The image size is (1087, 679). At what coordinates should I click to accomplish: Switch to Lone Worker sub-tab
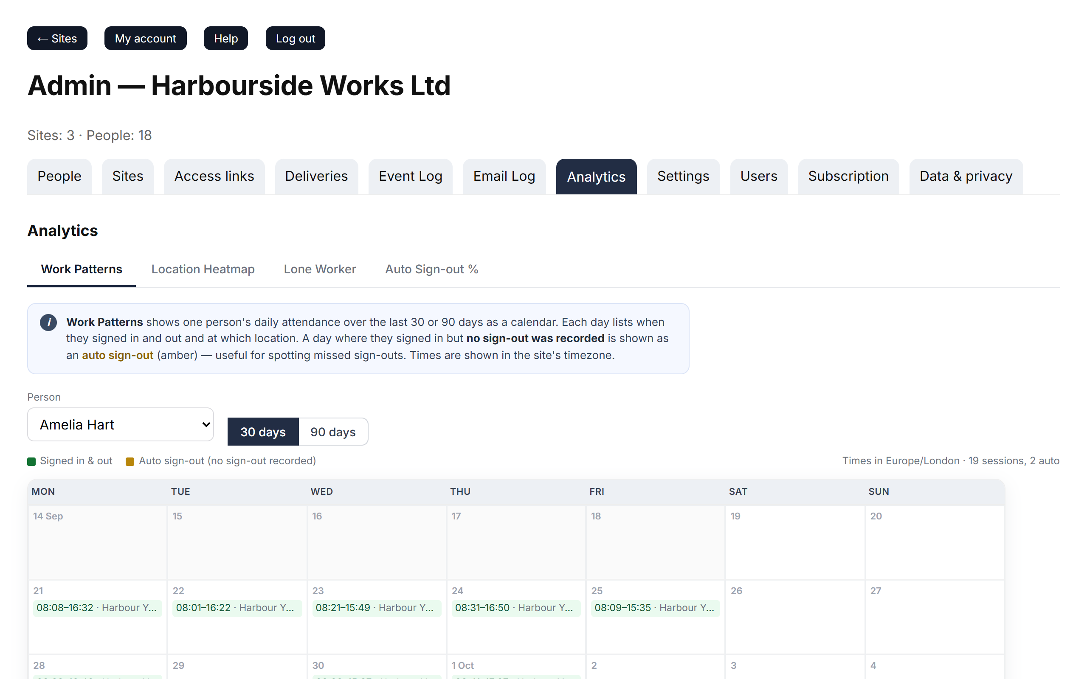(x=320, y=269)
